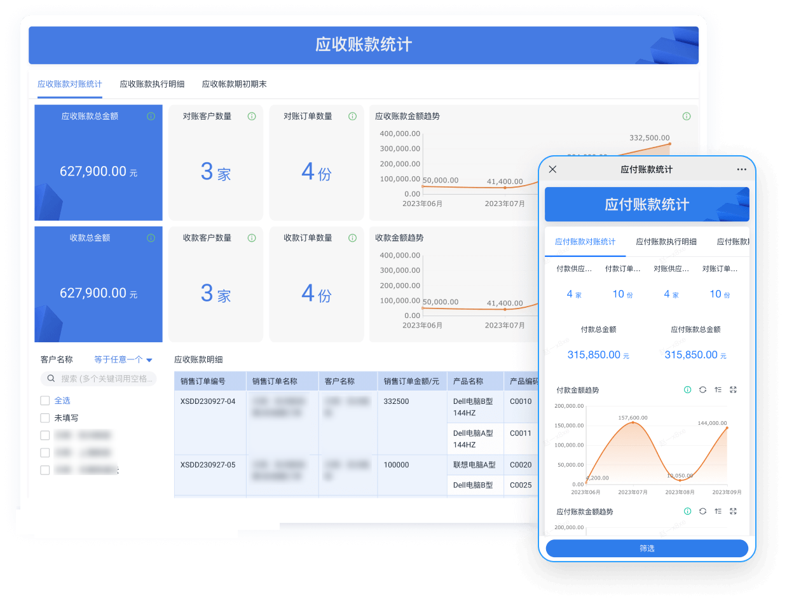This screenshot has height=603, width=787.
Task: Click the 销售订单金额/元 column header
Action: click(411, 382)
